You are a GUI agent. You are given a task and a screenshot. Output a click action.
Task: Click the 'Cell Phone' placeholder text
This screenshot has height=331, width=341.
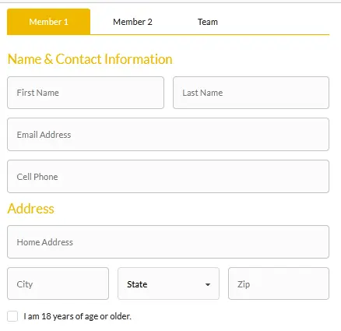[37, 177]
